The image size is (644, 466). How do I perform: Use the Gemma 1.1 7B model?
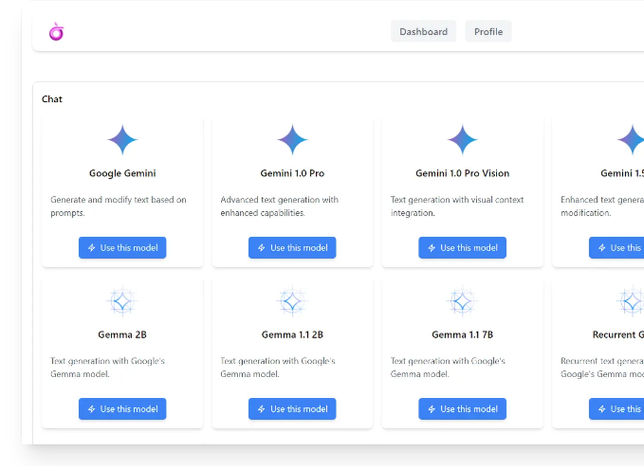tap(462, 409)
